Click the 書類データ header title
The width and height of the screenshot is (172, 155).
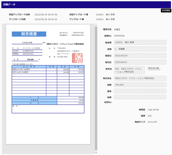[9, 5]
